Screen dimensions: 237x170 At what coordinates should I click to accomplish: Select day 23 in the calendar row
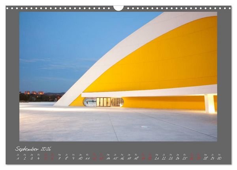[171, 158]
